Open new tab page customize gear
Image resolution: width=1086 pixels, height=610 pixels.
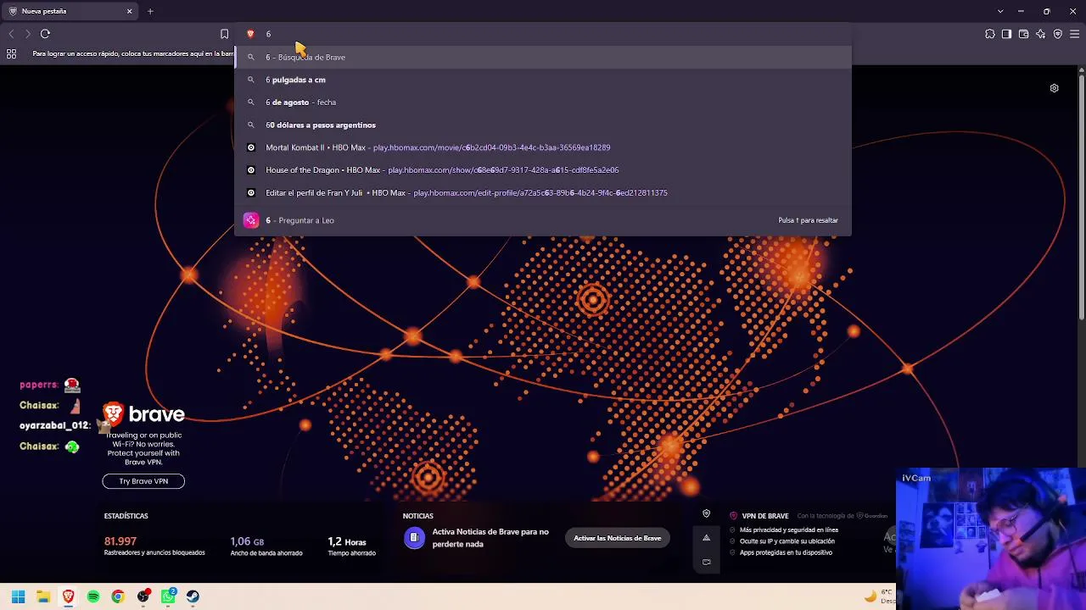pos(1054,88)
